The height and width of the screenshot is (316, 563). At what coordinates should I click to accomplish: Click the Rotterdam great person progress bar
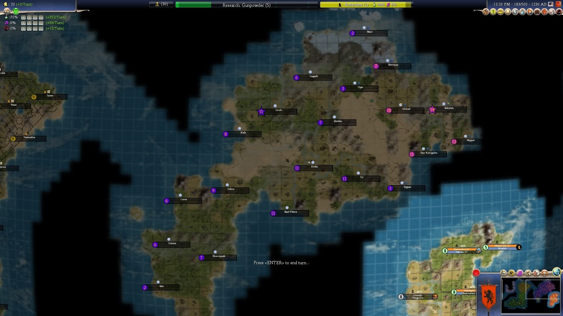tap(366, 5)
